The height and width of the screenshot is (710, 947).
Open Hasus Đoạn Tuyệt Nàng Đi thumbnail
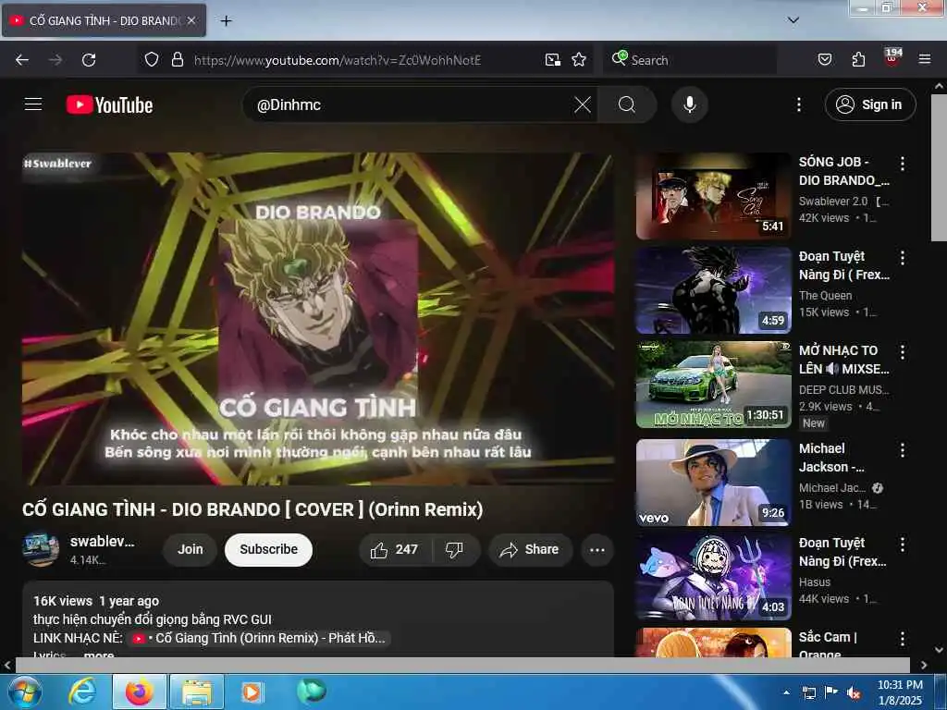click(713, 577)
